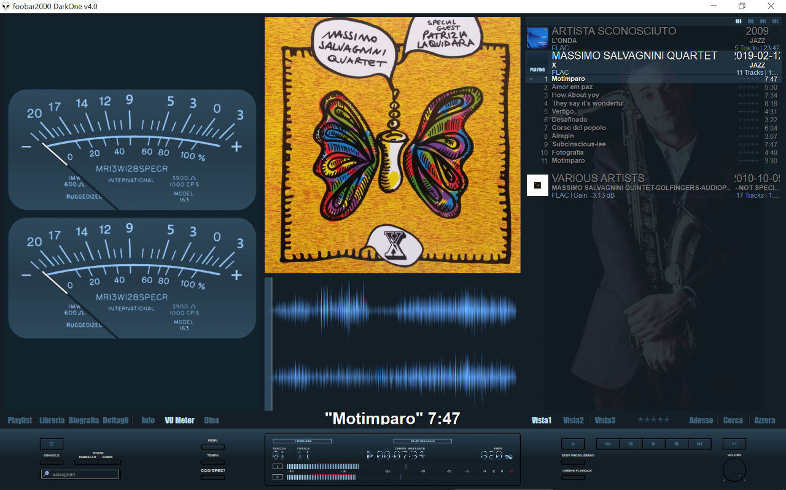Viewport: 786px width, 490px height.
Task: Switch to the Info tab
Action: (148, 421)
